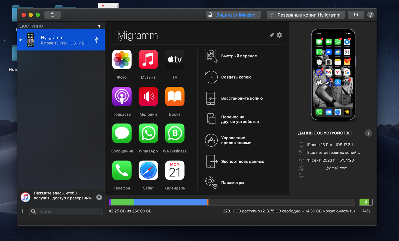The width and height of the screenshot is (399, 241).
Task: Choose Экспорт всех данных action
Action: tap(235, 161)
